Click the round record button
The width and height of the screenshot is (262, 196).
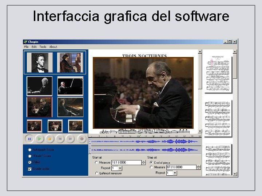click(x=82, y=139)
